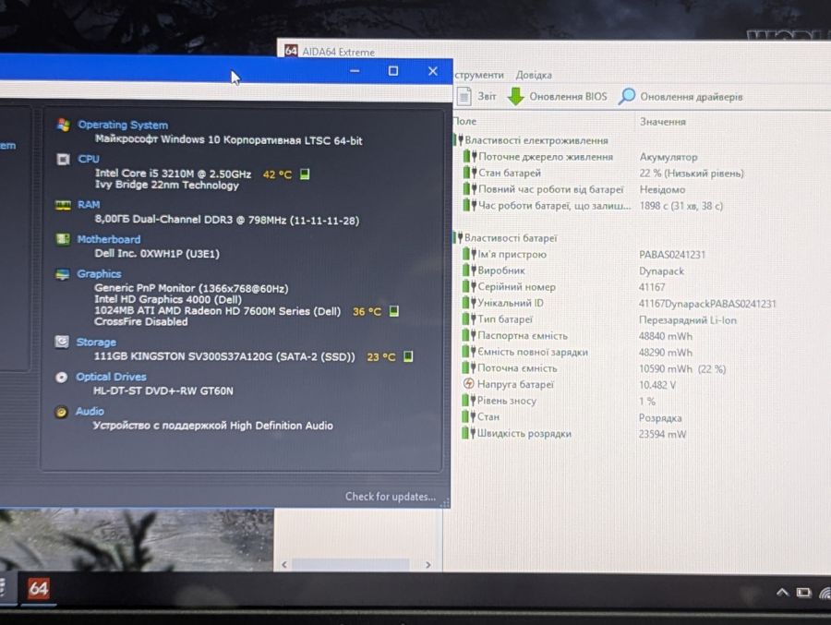Click the value 48840 mWh
Screen dimensions: 831x625
pos(666,336)
